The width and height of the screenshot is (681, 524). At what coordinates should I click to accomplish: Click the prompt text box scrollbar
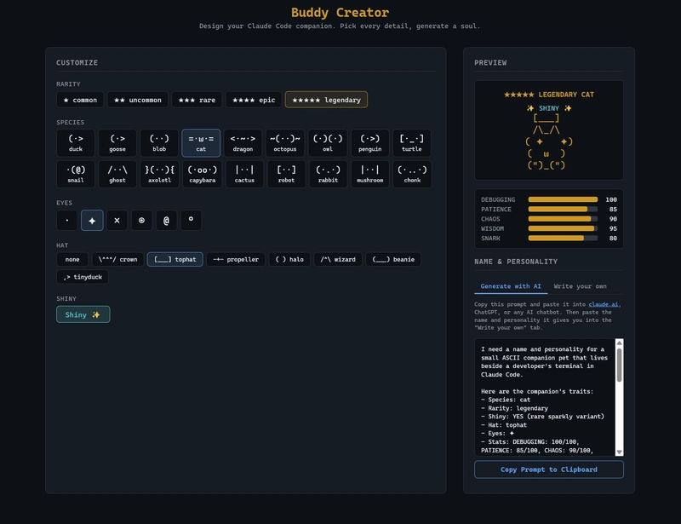[620, 366]
